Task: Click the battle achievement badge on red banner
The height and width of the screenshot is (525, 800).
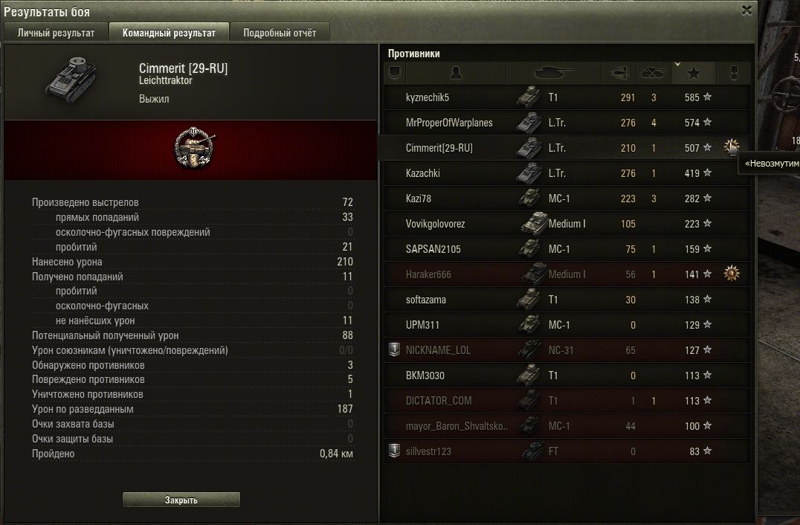Action: click(194, 148)
